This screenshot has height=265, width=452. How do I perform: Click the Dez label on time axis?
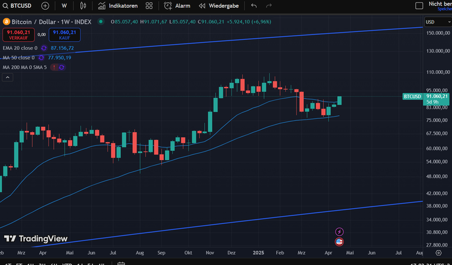point(232,253)
